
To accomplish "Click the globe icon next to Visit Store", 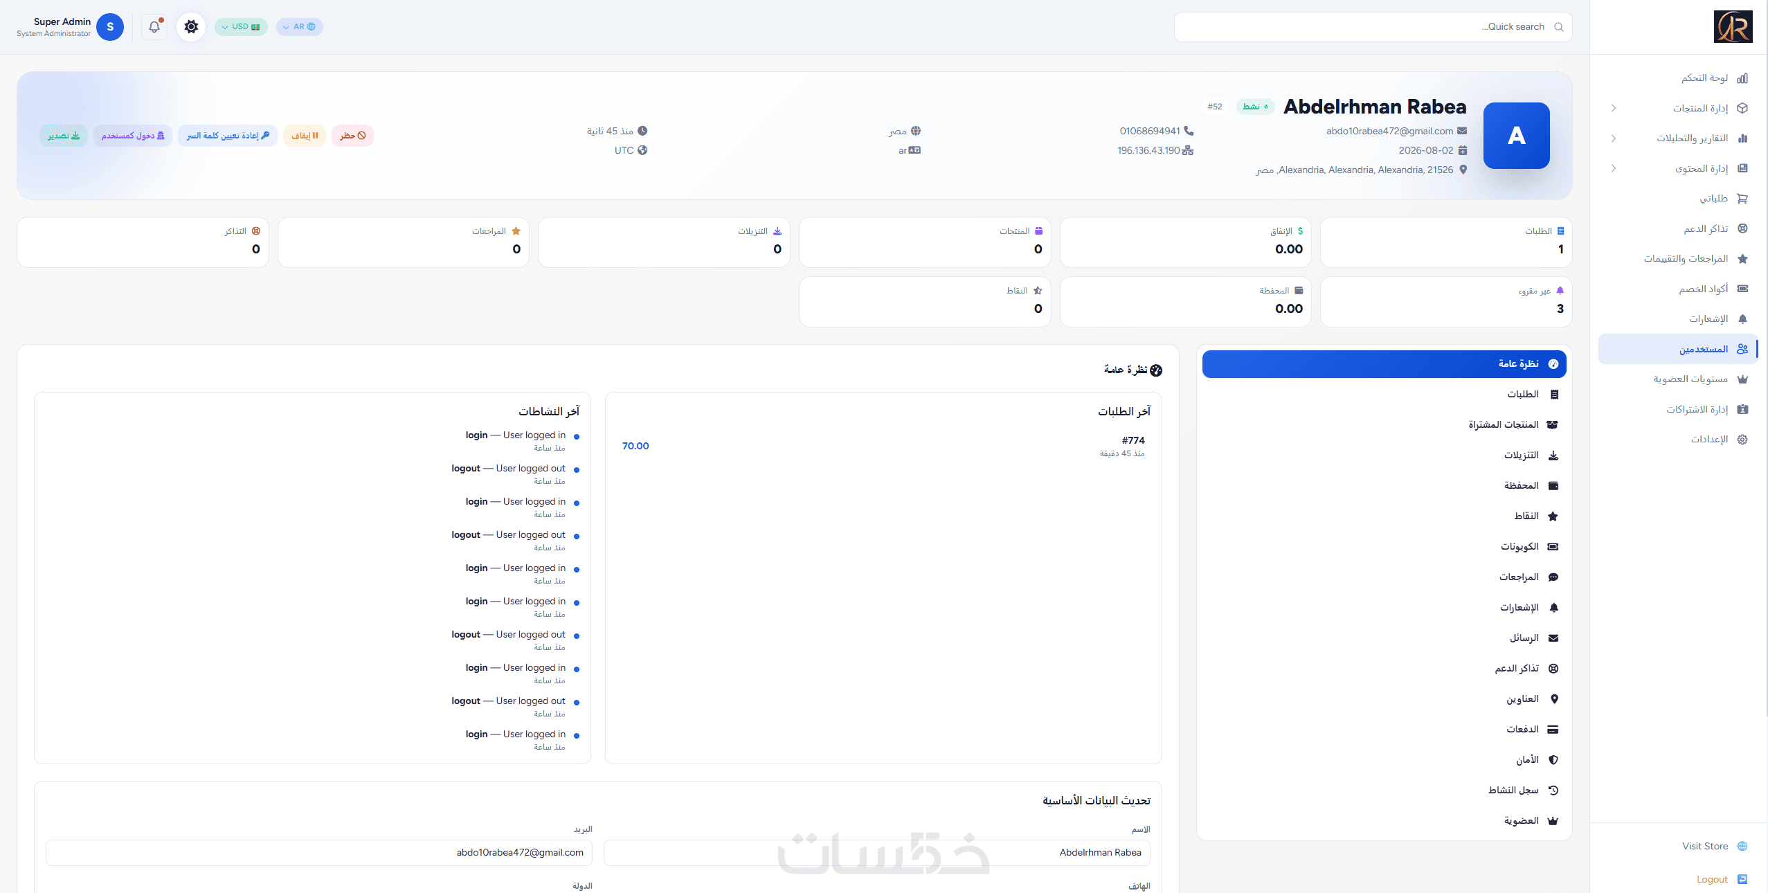I will point(1742,846).
